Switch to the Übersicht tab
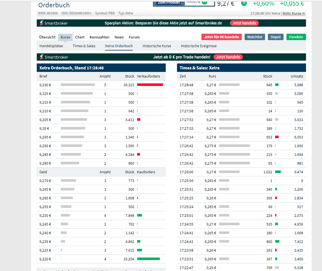The image size is (322, 271). [x=47, y=37]
